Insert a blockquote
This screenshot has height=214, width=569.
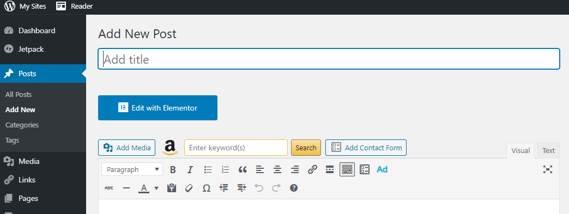pyautogui.click(x=243, y=169)
